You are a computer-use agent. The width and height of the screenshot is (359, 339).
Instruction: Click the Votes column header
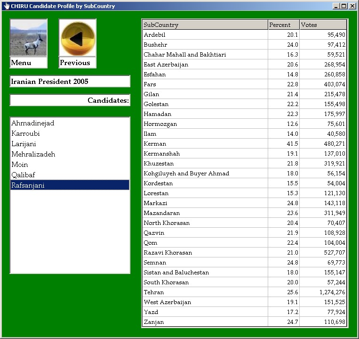pos(323,25)
